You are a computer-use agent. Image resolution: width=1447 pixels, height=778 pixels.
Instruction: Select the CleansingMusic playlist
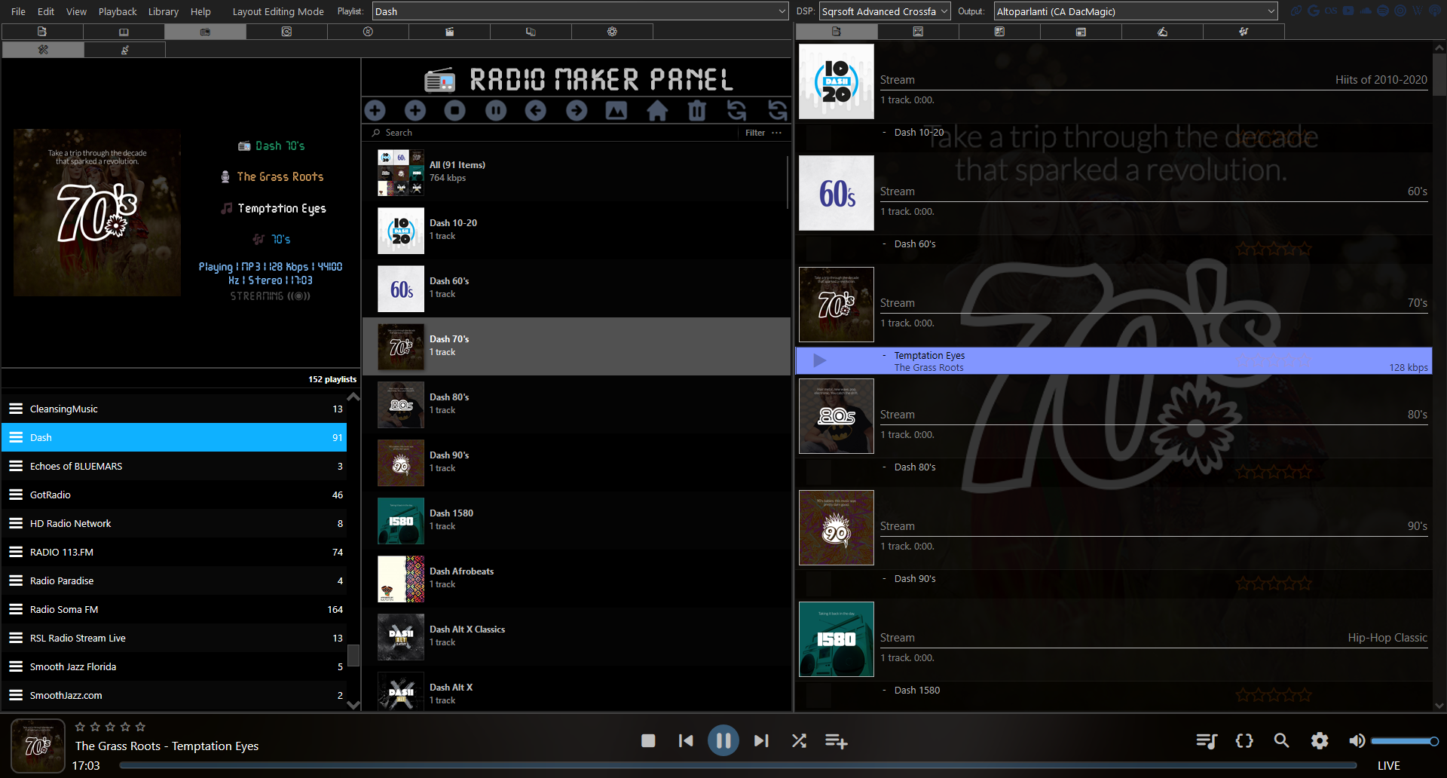point(174,409)
